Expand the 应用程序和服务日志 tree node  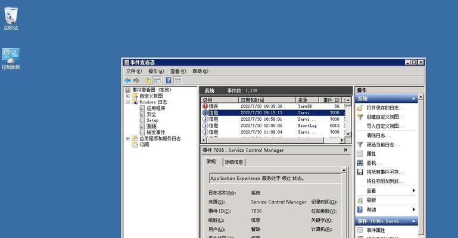(x=127, y=139)
